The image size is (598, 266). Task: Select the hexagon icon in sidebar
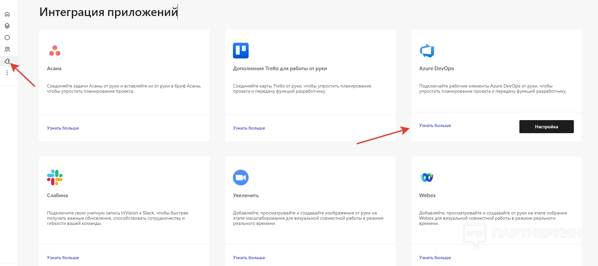pos(7,38)
